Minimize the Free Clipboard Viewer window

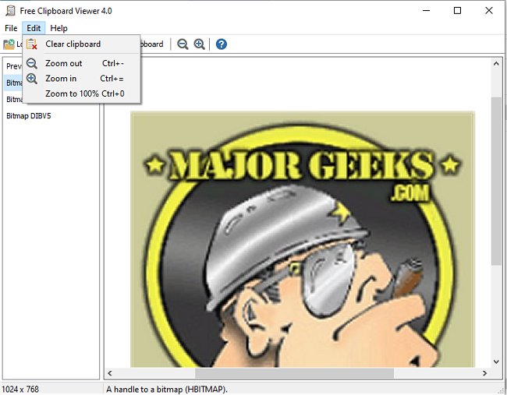427,11
